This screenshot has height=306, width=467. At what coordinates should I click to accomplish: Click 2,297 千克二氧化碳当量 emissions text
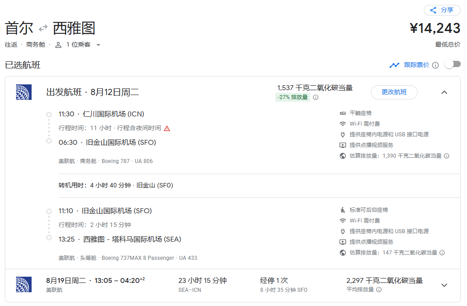pos(385,280)
